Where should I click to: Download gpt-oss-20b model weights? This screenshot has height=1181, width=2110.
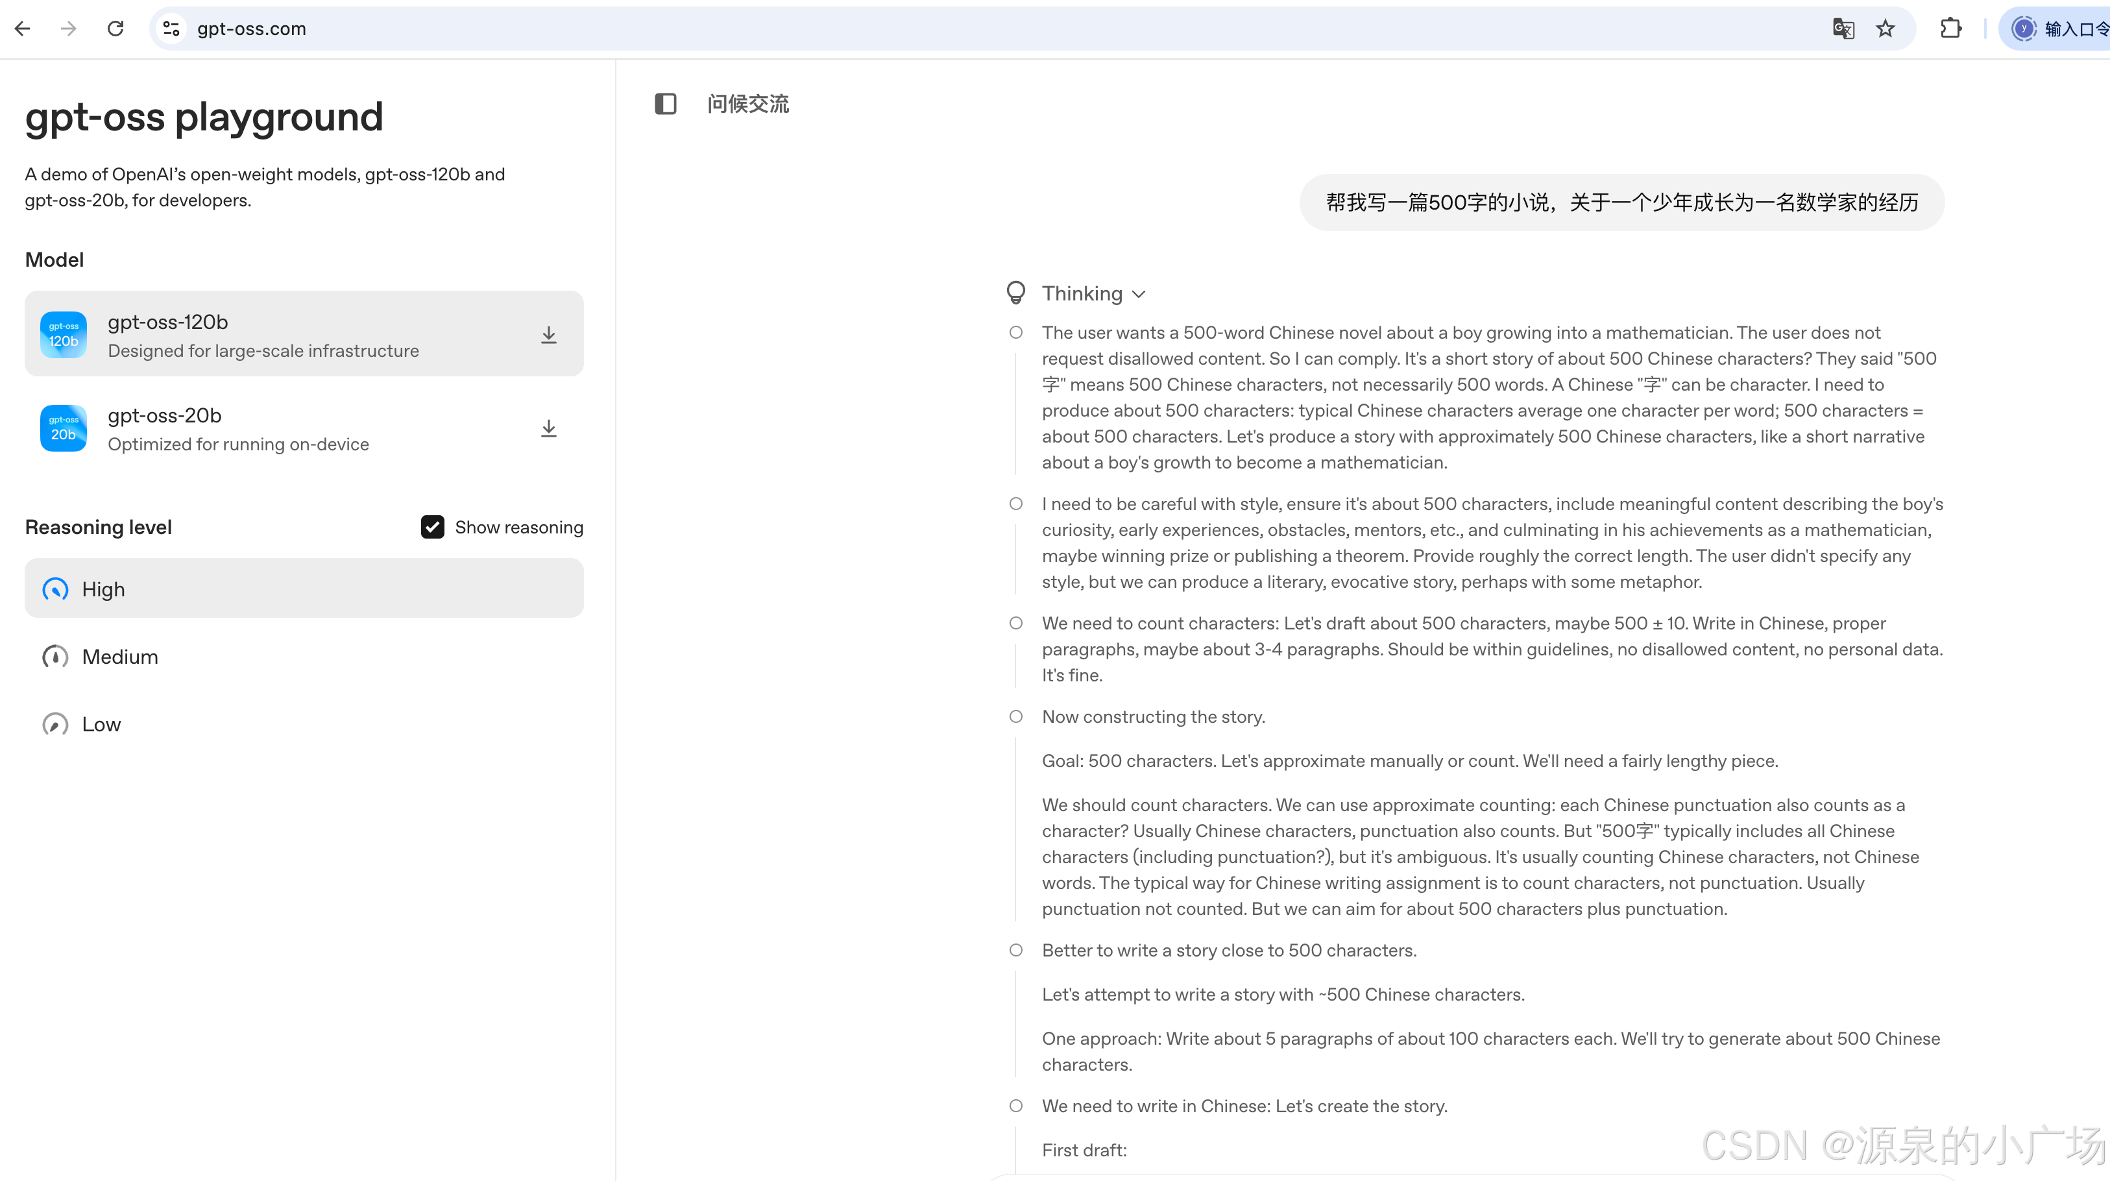(x=549, y=428)
